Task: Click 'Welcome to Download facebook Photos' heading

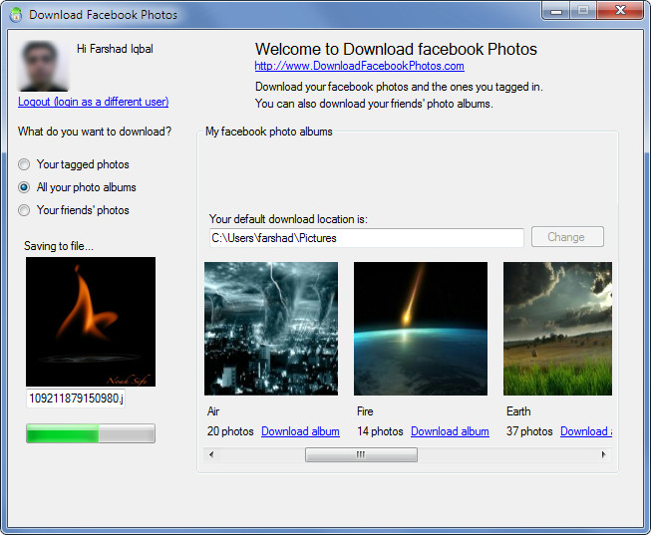Action: click(x=396, y=50)
